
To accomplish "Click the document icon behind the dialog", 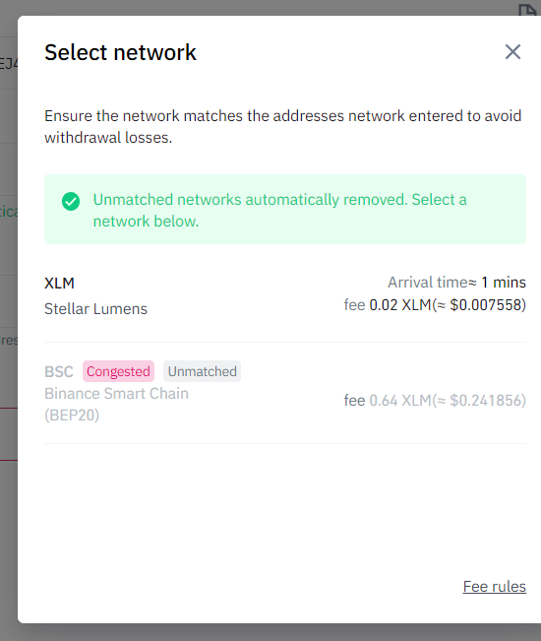I will click(527, 10).
